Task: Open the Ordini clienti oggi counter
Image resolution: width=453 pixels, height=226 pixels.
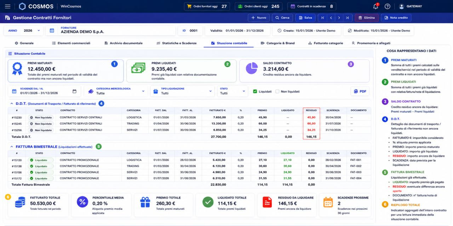Action: click(x=258, y=6)
